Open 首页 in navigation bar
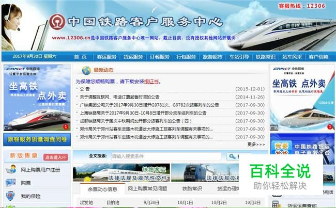The width and height of the screenshot is (336, 208). pyautogui.click(x=80, y=57)
